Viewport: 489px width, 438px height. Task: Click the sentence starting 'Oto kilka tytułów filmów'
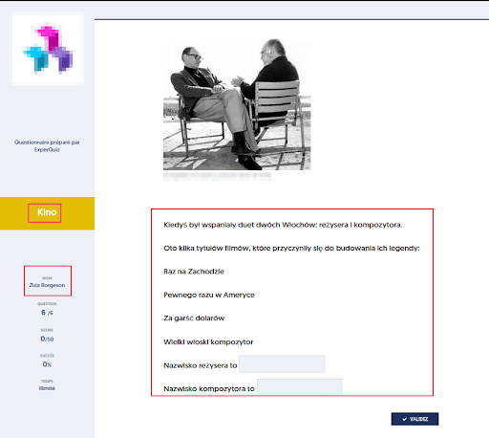(291, 248)
